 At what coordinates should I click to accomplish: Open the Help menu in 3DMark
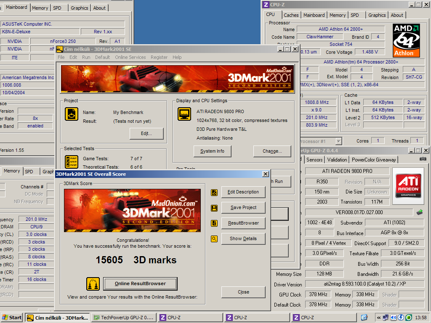[x=177, y=57]
